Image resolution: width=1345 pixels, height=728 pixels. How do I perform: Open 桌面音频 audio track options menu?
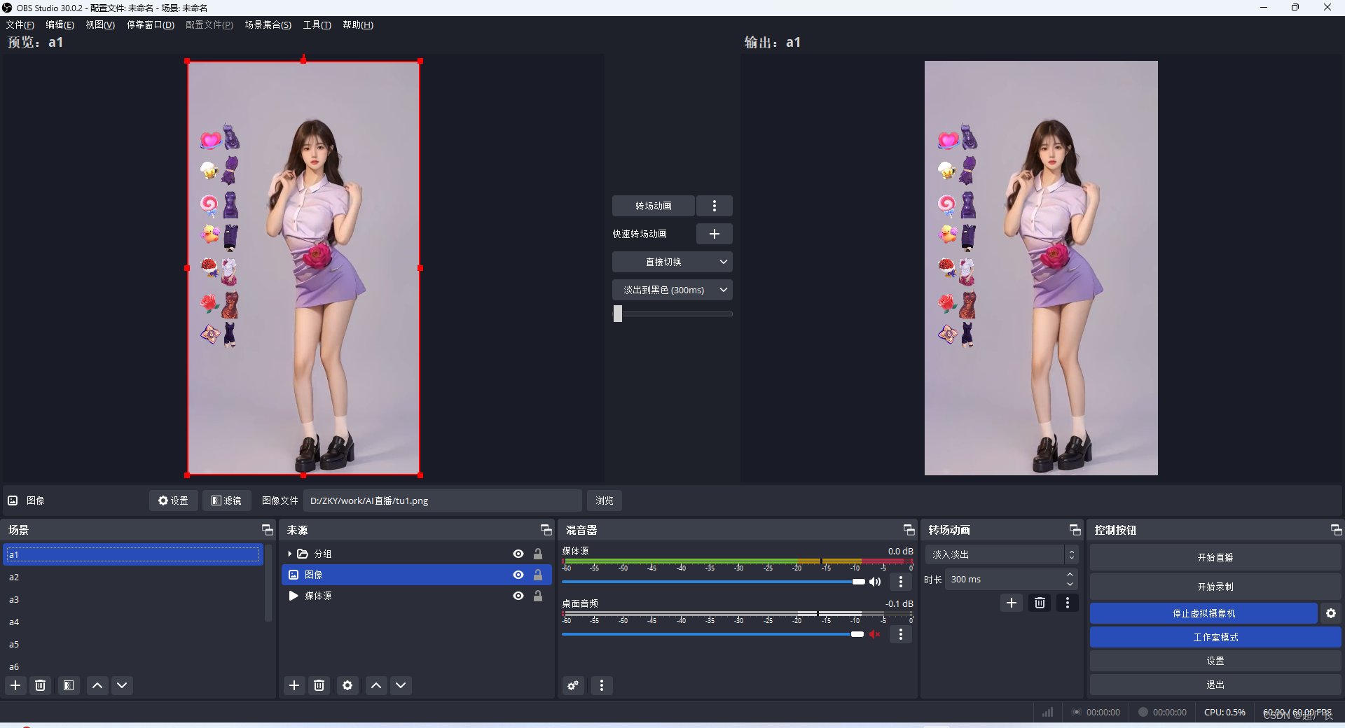tap(901, 634)
